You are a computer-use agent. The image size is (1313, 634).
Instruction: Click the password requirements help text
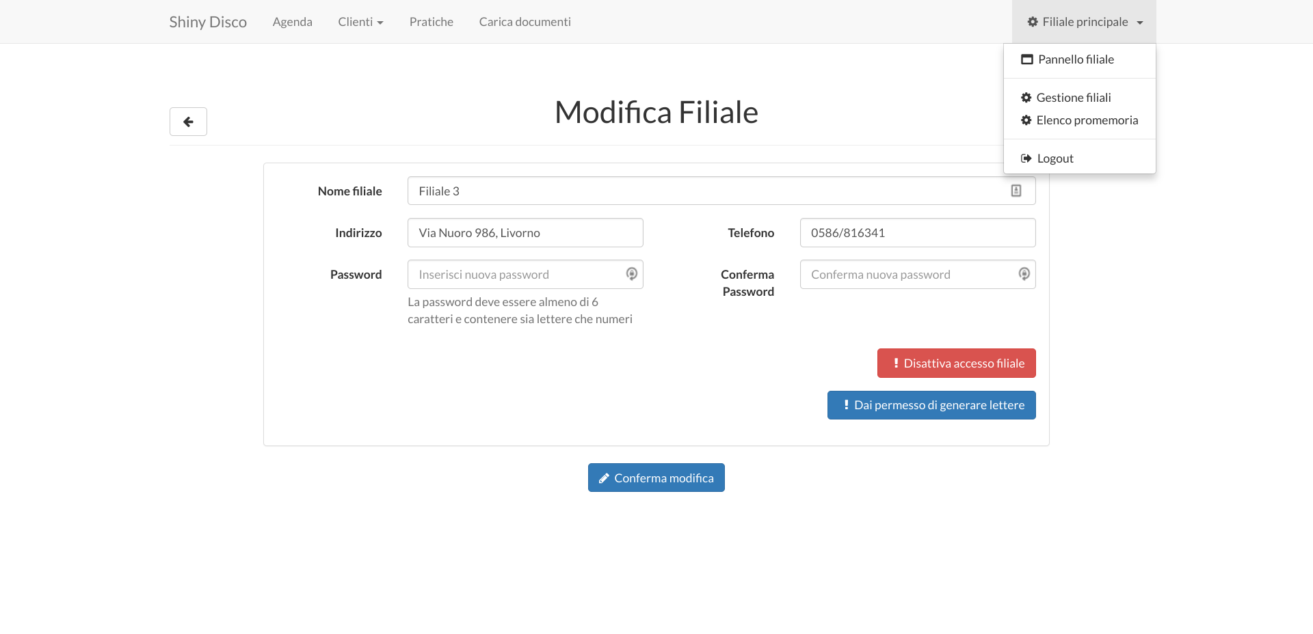click(x=520, y=310)
